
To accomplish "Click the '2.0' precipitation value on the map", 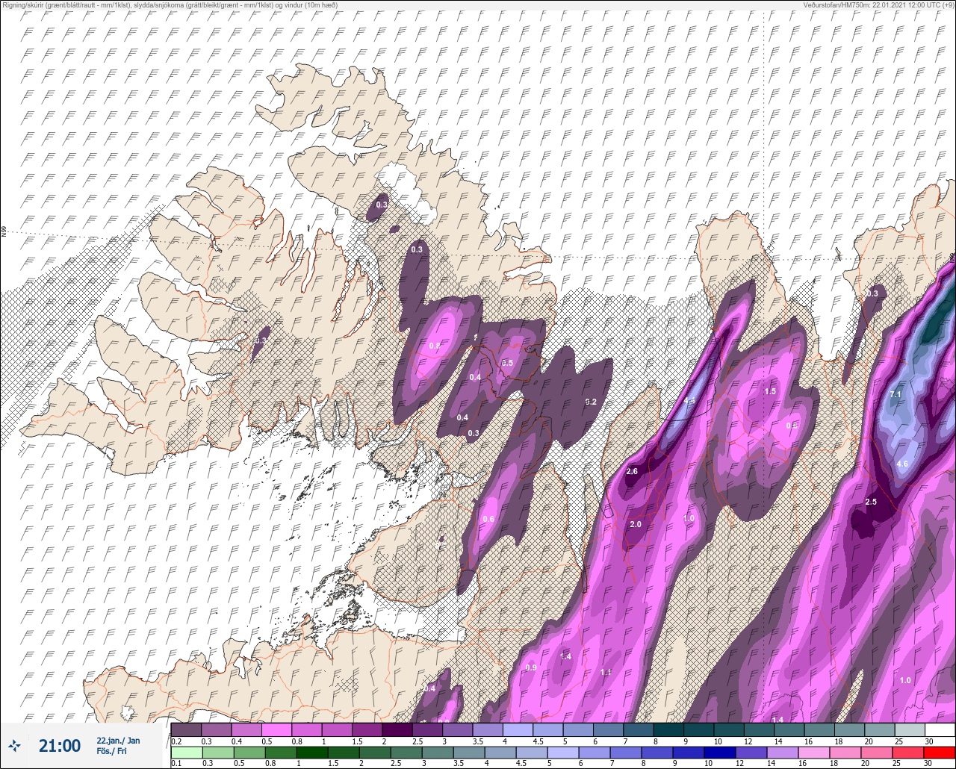I will pyautogui.click(x=636, y=524).
